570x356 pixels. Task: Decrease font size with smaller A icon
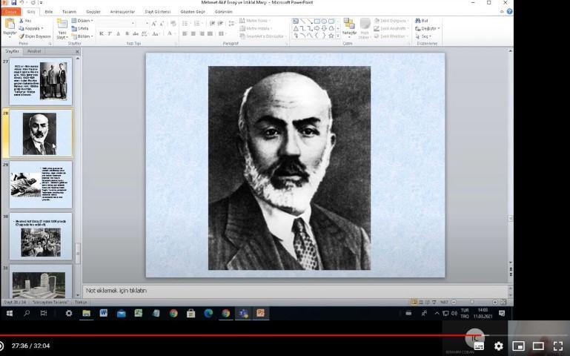coord(162,24)
